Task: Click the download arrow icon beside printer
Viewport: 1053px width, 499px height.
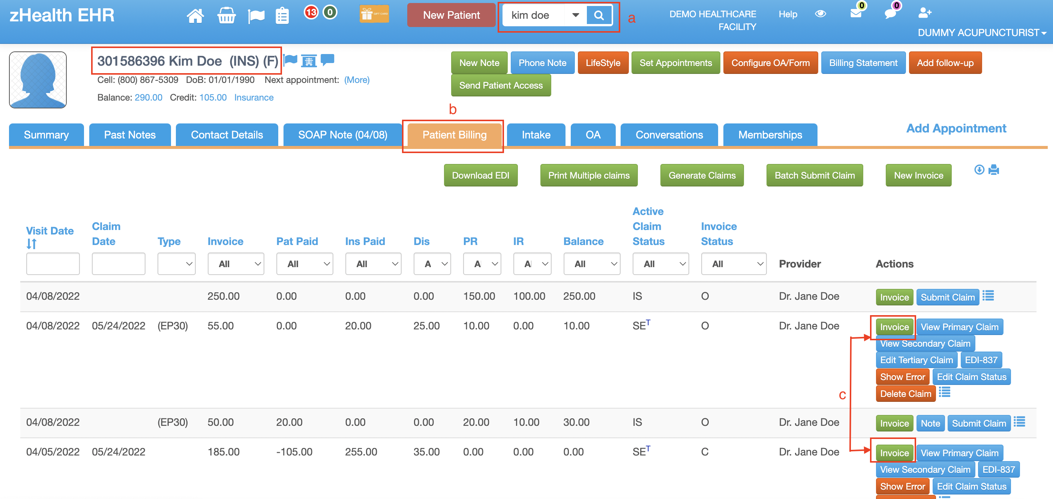Action: click(x=979, y=170)
